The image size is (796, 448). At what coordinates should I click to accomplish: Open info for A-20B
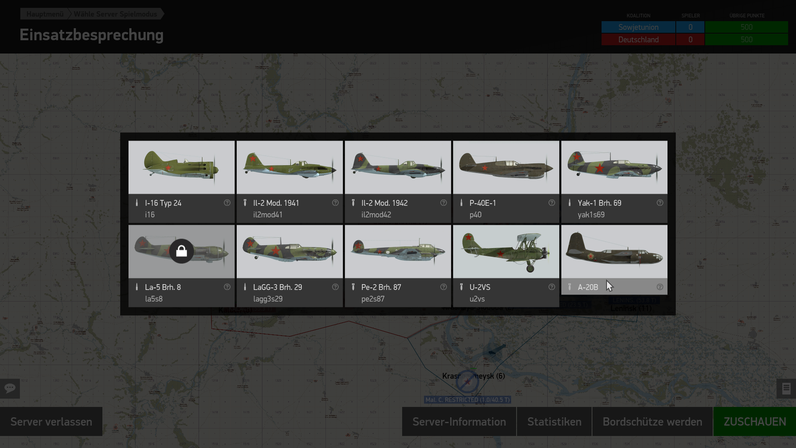(660, 287)
